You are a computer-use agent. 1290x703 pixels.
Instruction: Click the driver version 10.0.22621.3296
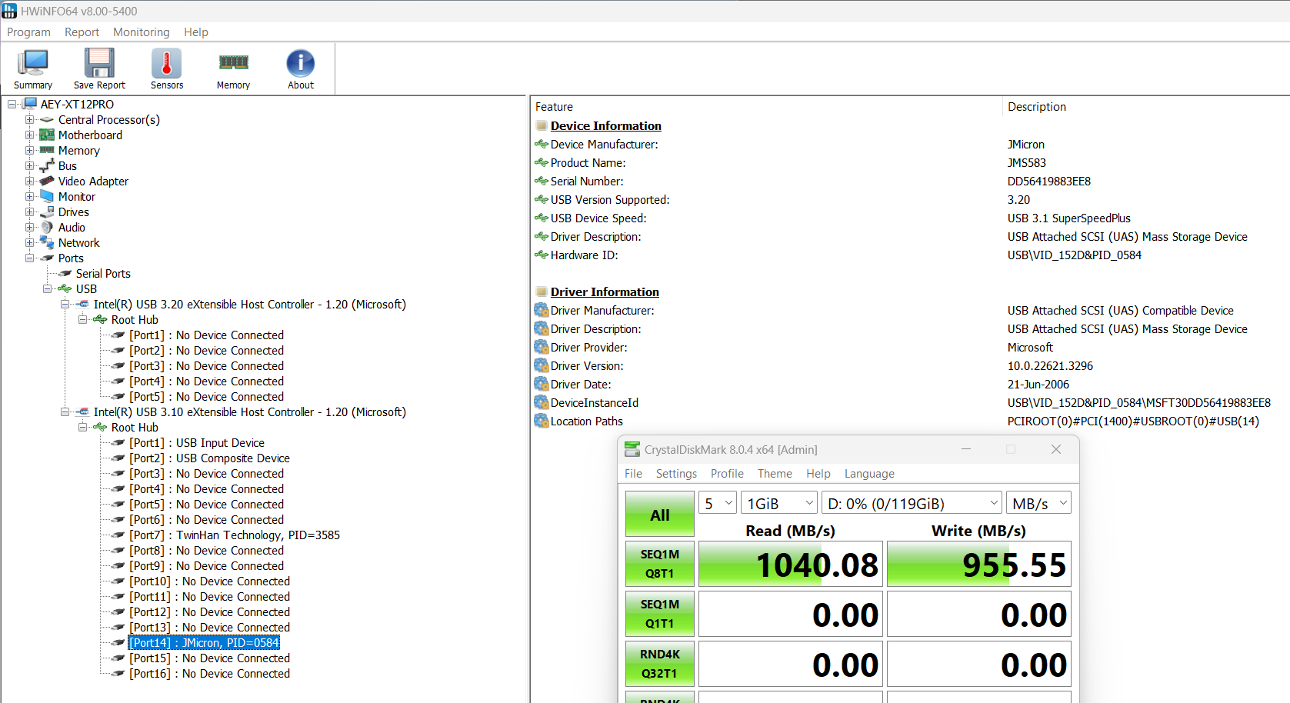[x=1050, y=366]
